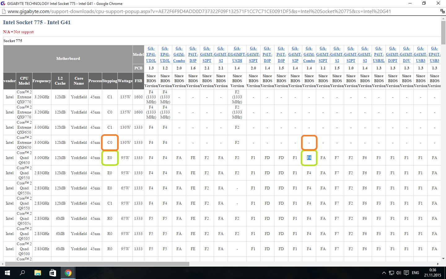Click the 6MB cache cell in the Q9505s row

(60, 219)
